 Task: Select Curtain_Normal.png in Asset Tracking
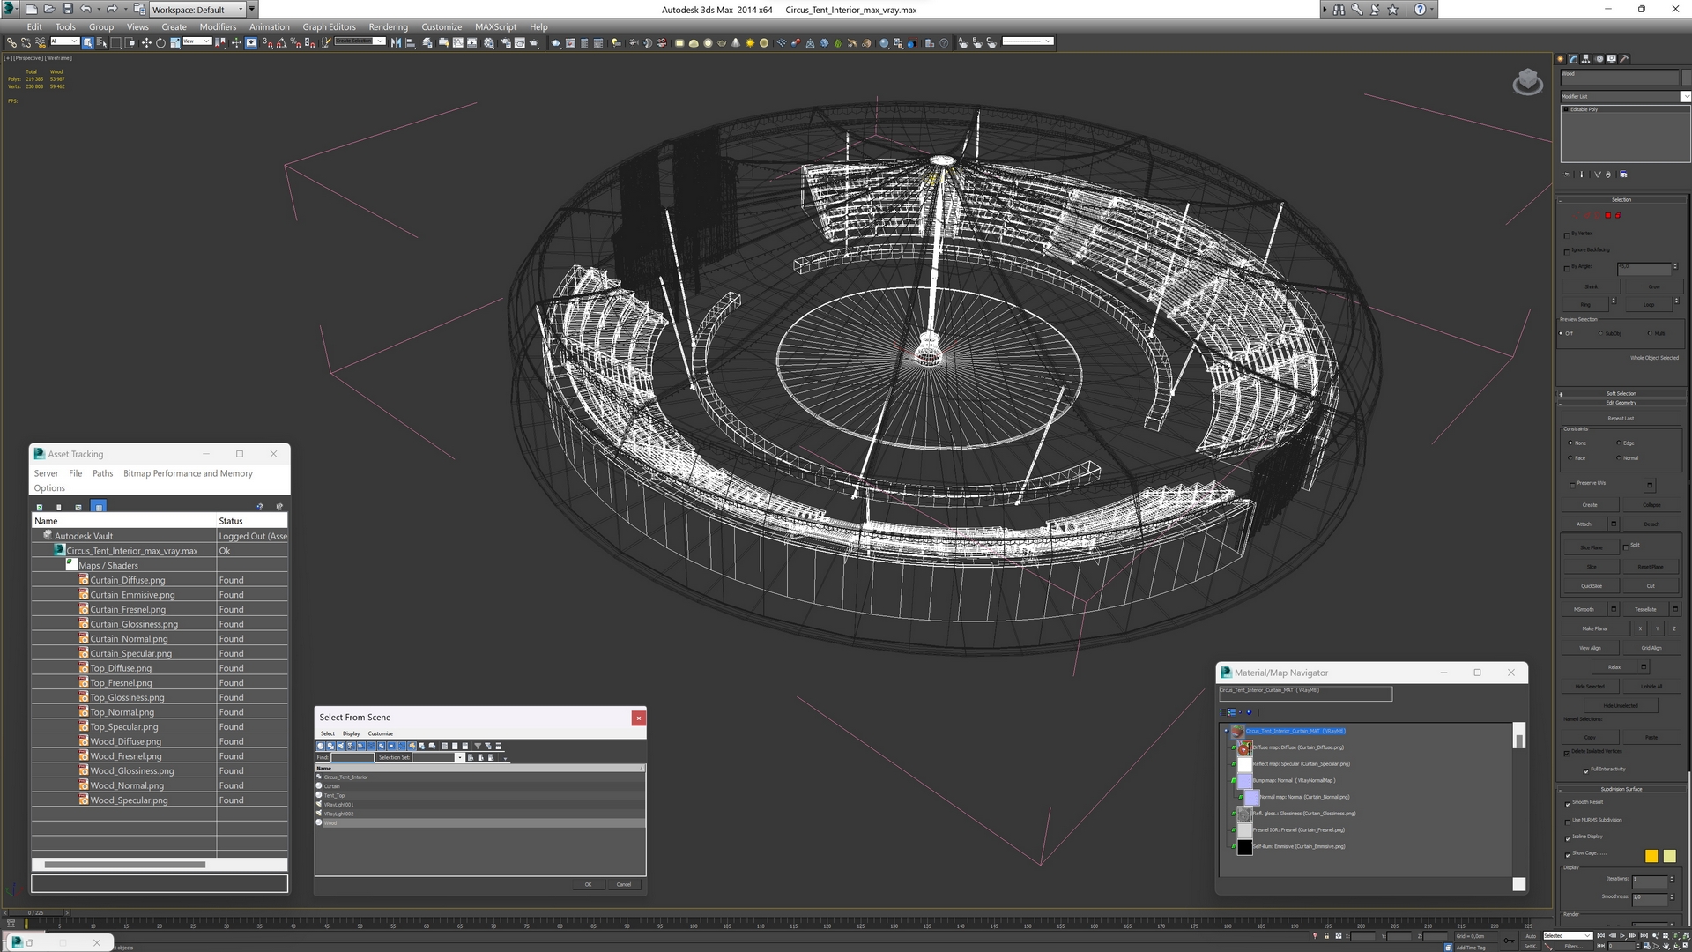[x=129, y=639]
